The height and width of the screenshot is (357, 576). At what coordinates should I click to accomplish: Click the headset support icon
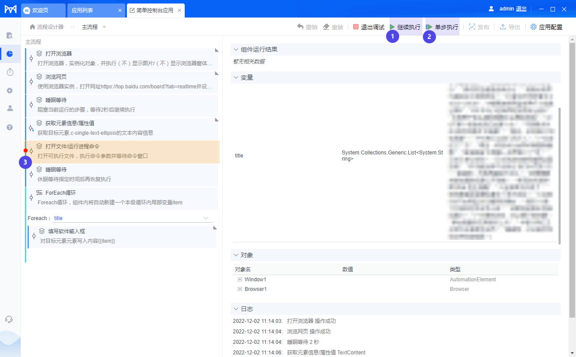9,319
